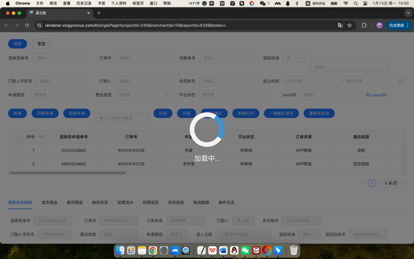
Task: Click the table's horizontal scrollbar
Action: [x=67, y=173]
